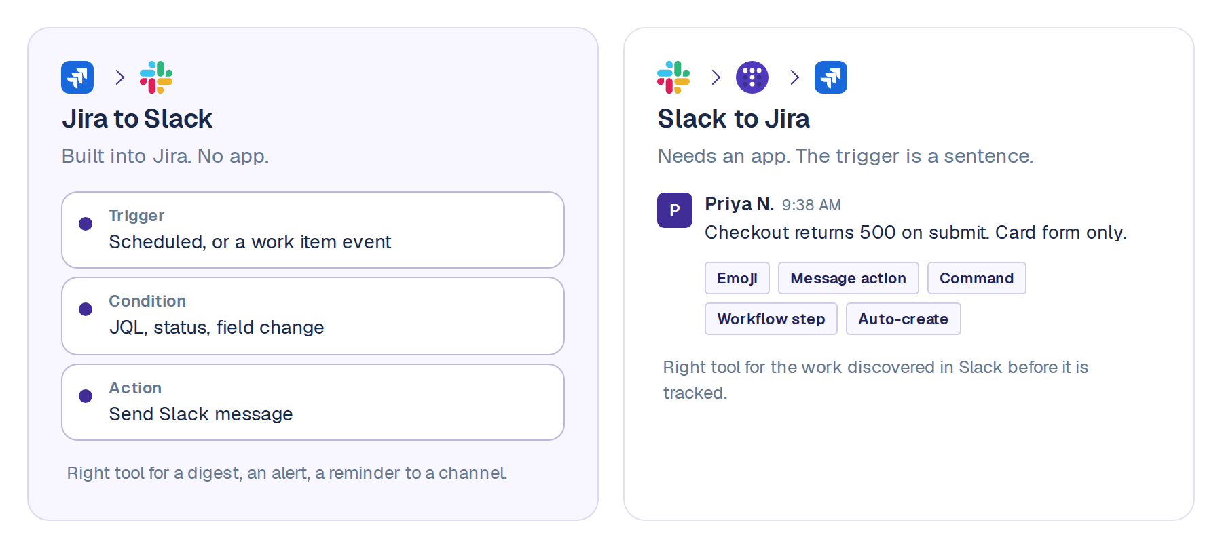Click 'Scheduled, or a work item event' text

251,242
